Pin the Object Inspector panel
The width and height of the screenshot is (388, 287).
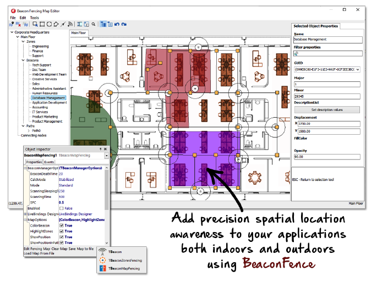click(x=101, y=149)
